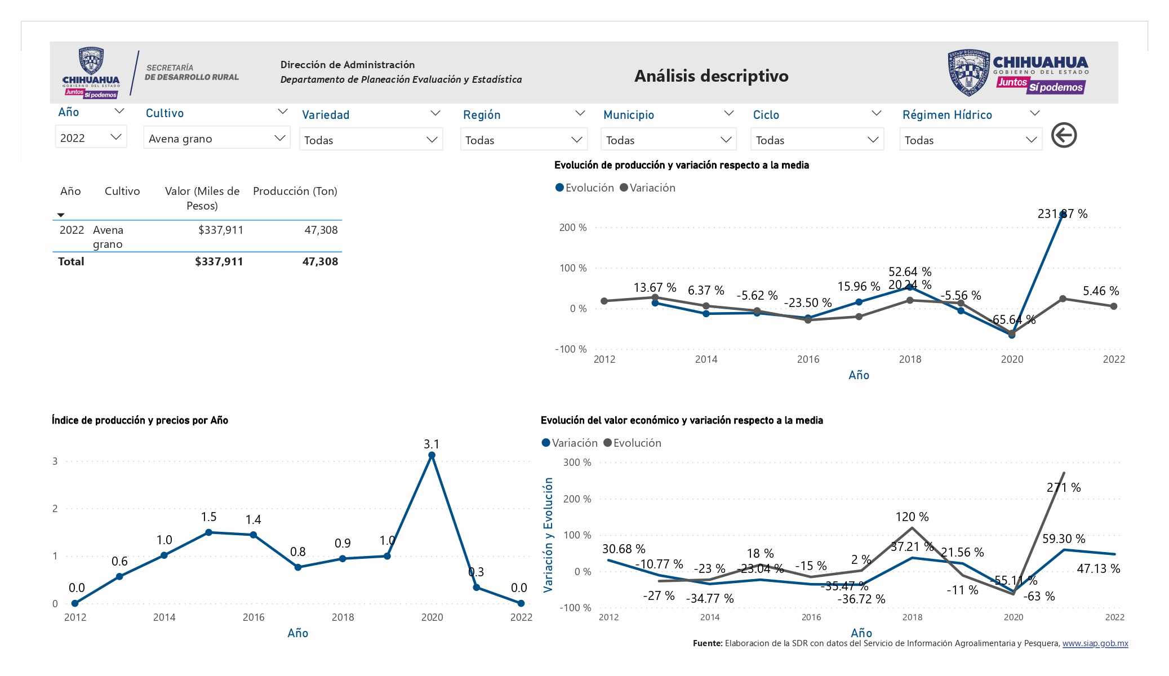Open the Ciclo Todas dropdown
This screenshot has height=676, width=1169.
pos(817,140)
